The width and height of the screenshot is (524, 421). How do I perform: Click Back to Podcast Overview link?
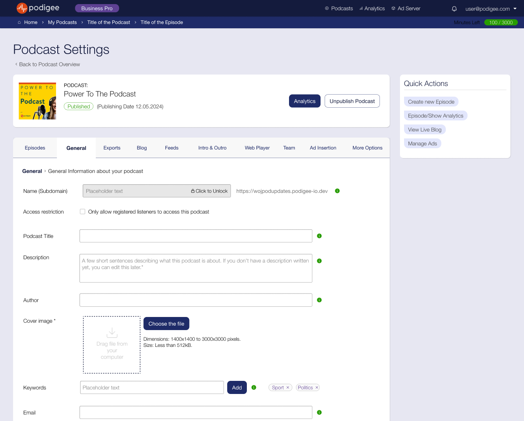pyautogui.click(x=47, y=64)
